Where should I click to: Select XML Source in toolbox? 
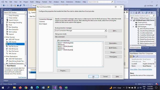pos(12,53)
